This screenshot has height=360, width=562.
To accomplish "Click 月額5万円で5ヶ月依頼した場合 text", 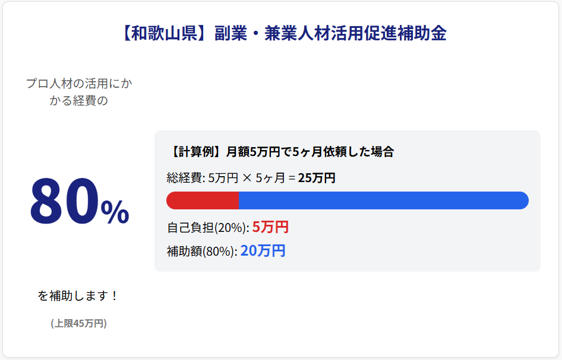I will pos(310,152).
